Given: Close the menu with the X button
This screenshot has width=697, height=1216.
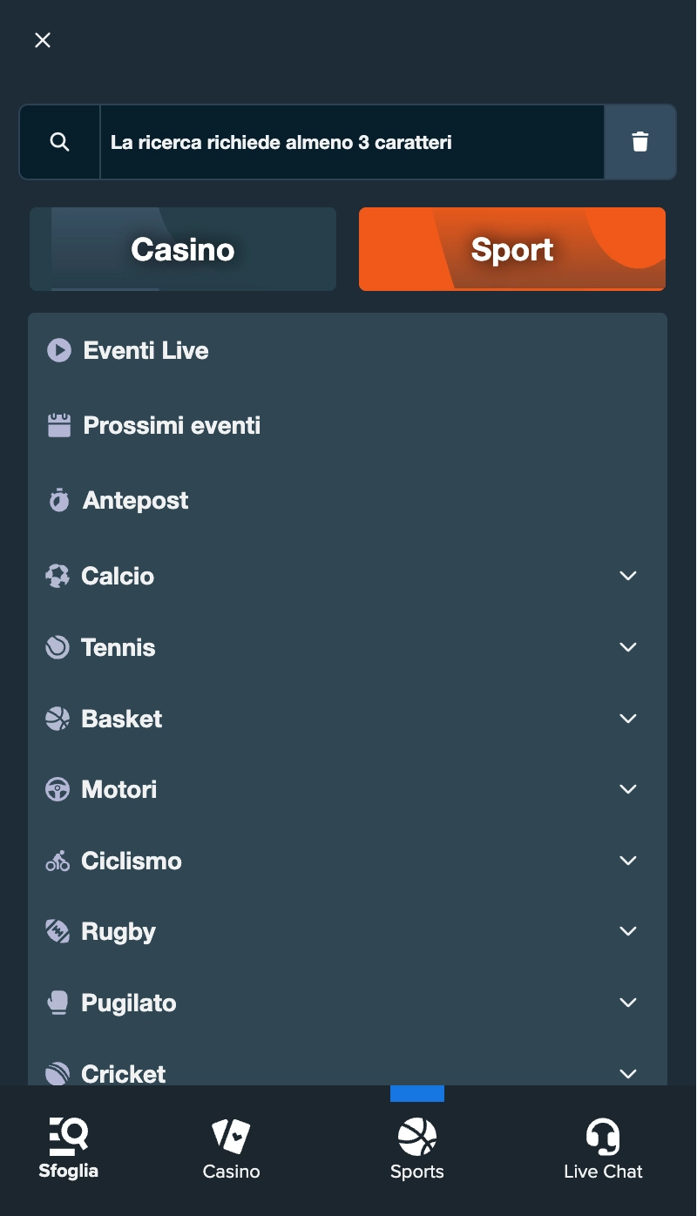Looking at the screenshot, I should pos(43,40).
